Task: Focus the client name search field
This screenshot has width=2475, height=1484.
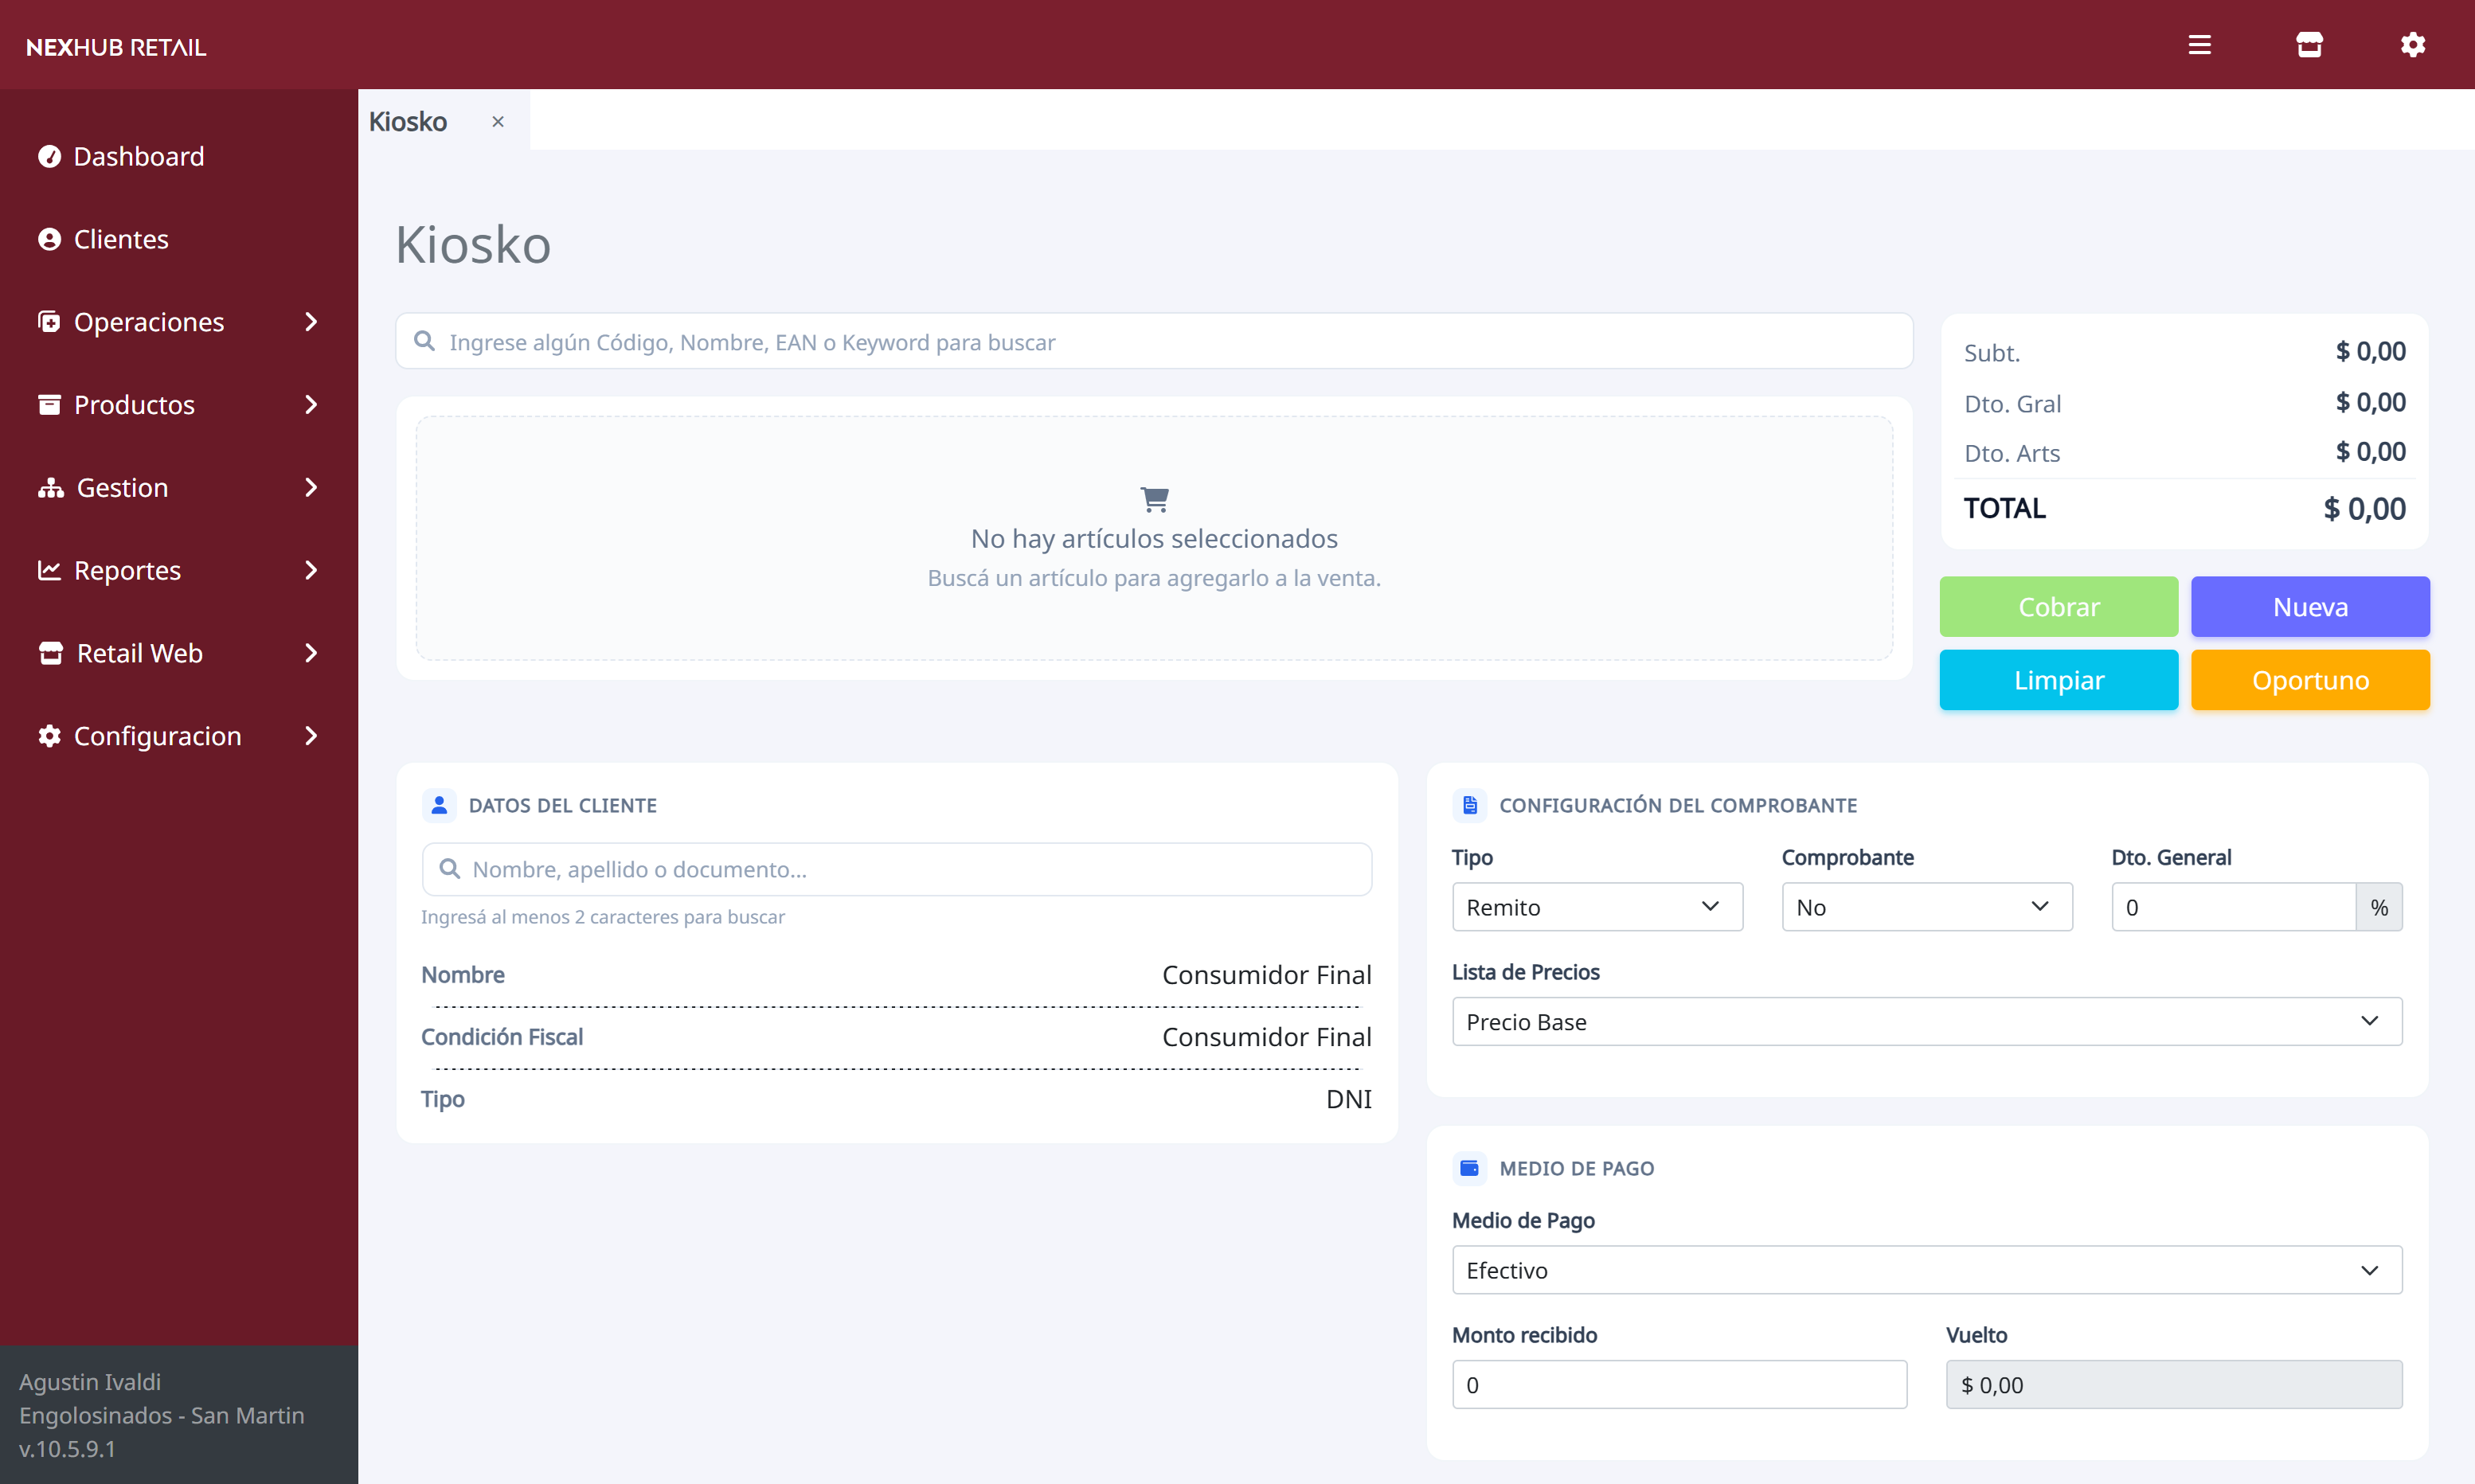Action: (896, 868)
